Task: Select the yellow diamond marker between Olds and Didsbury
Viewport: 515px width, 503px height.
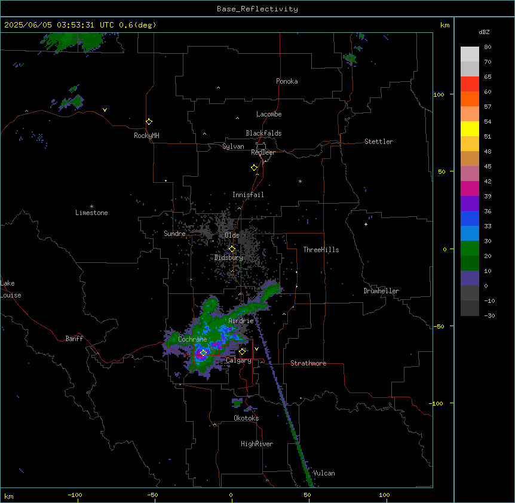Action: point(232,249)
